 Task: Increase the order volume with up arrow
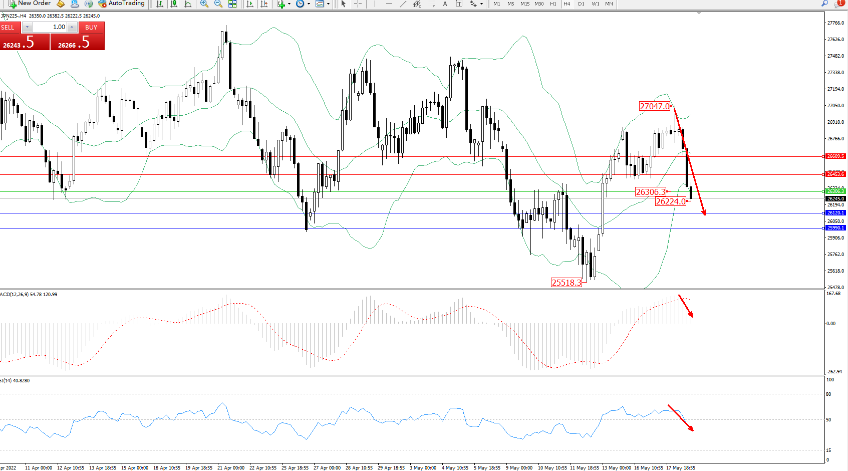tap(72, 27)
